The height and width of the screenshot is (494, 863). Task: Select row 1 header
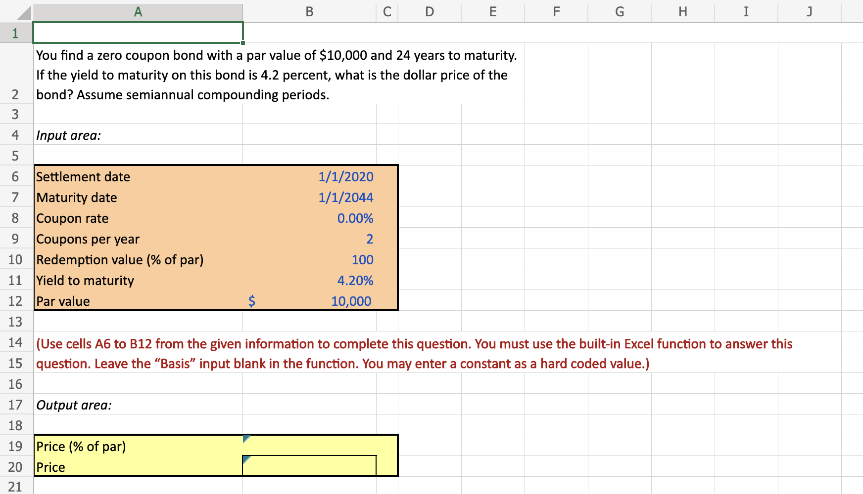pyautogui.click(x=16, y=33)
